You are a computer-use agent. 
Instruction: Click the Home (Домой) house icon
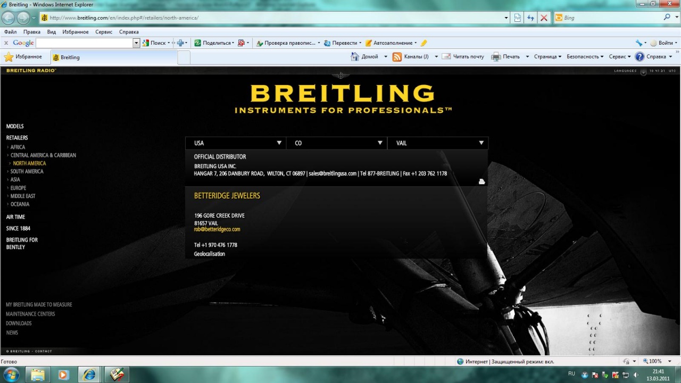(355, 57)
